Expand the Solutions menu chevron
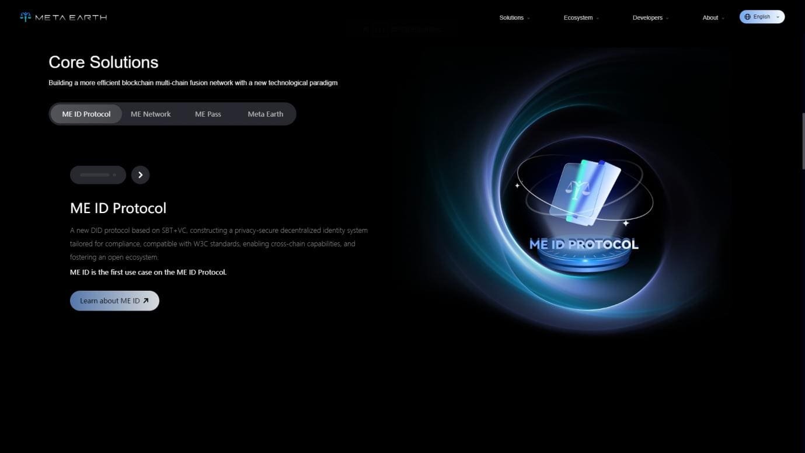Image resolution: width=805 pixels, height=453 pixels. tap(529, 18)
